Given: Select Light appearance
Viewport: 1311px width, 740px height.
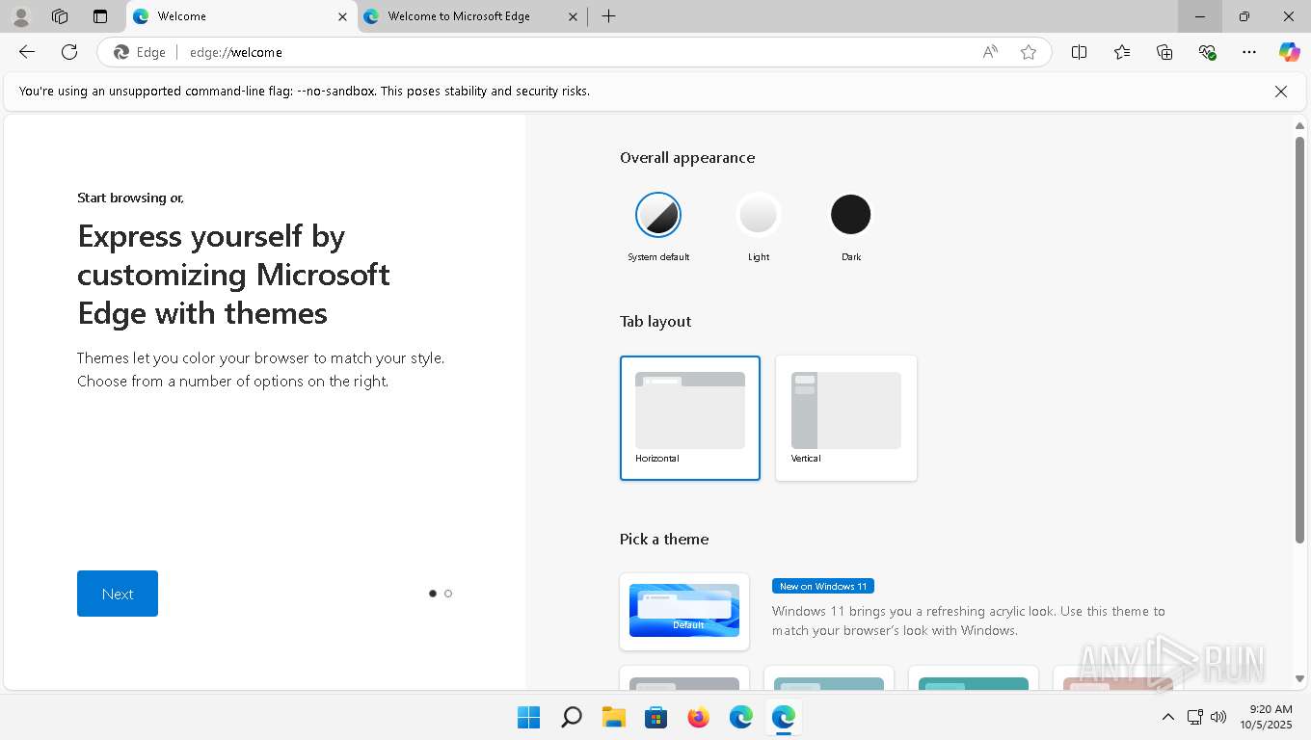Looking at the screenshot, I should click(x=759, y=215).
